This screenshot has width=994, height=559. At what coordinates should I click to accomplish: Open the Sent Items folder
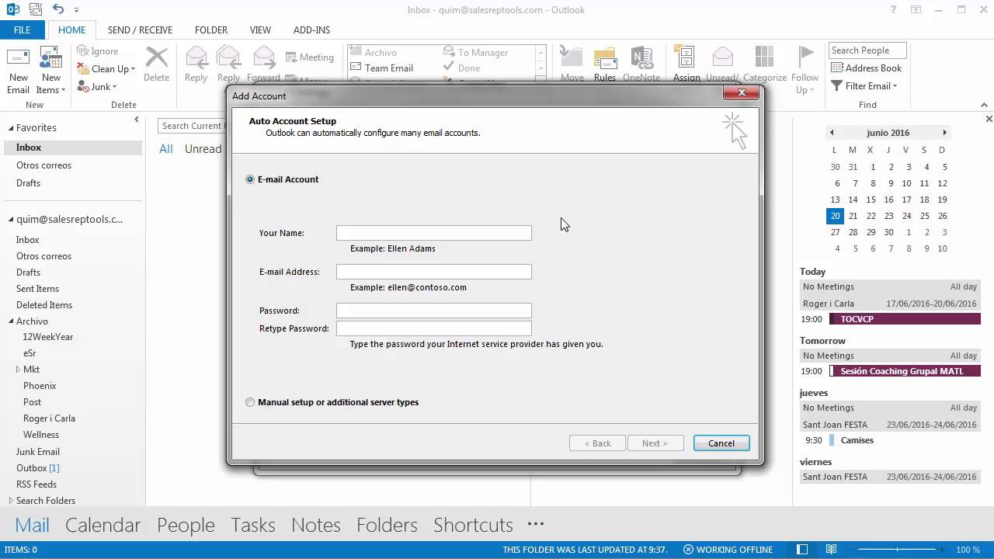[x=37, y=289]
